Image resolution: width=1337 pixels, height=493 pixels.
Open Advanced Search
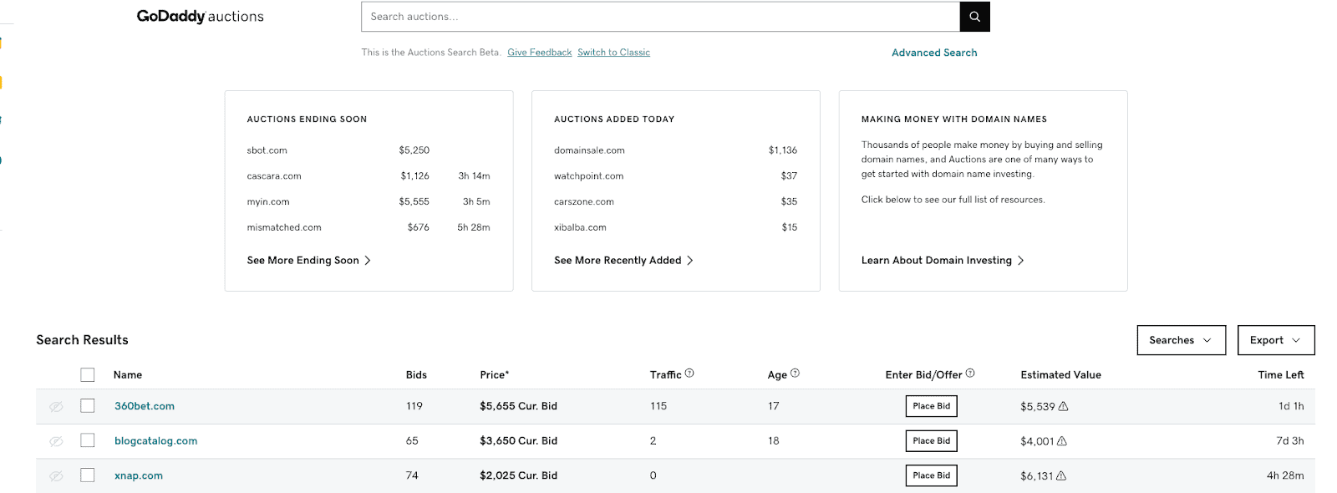point(934,53)
